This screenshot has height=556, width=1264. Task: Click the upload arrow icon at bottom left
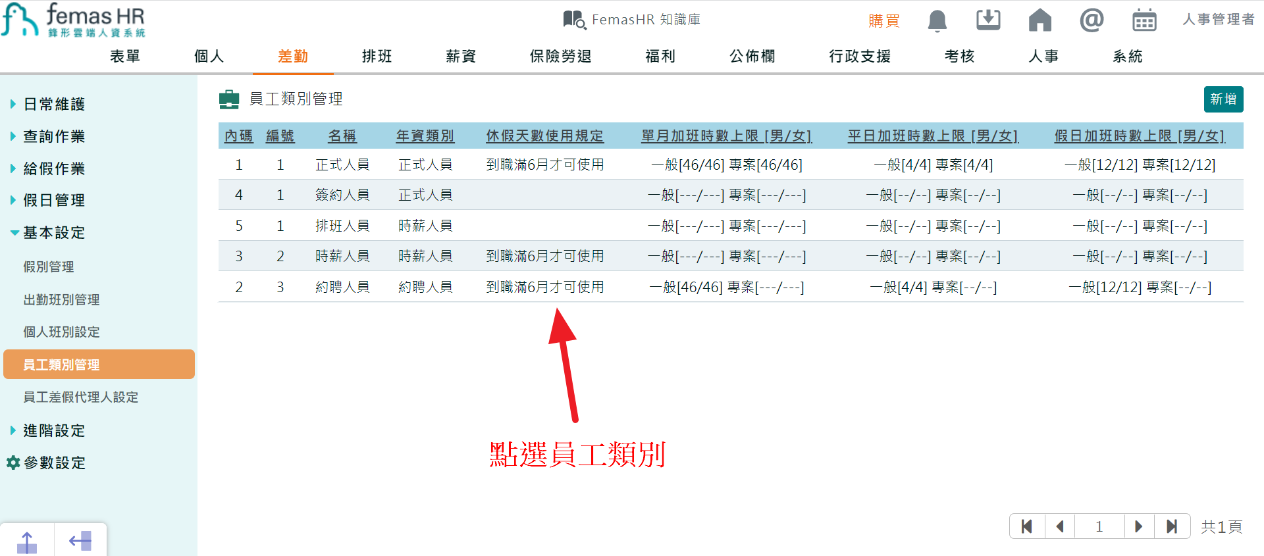27,542
